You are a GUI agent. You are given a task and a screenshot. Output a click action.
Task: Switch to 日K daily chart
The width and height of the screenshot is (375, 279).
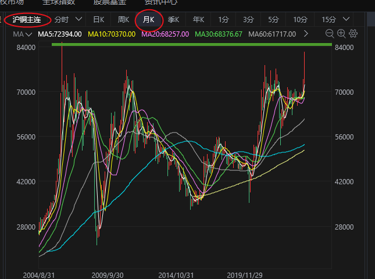click(x=98, y=20)
